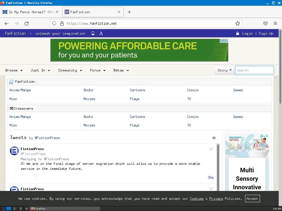The height and width of the screenshot is (211, 282).
Task: Open the tracking protection shield icon
Action: (x=54, y=24)
